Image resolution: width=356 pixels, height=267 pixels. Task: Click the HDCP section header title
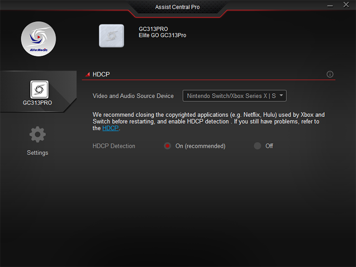point(101,75)
